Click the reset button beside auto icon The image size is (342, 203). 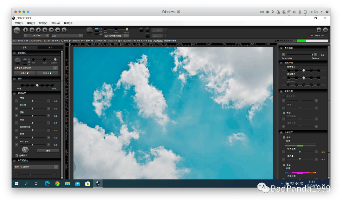(x=48, y=151)
